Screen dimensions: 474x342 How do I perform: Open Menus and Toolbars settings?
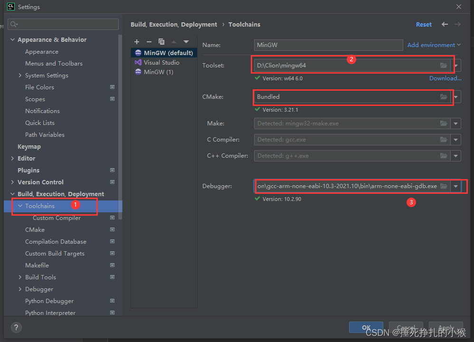(x=54, y=64)
